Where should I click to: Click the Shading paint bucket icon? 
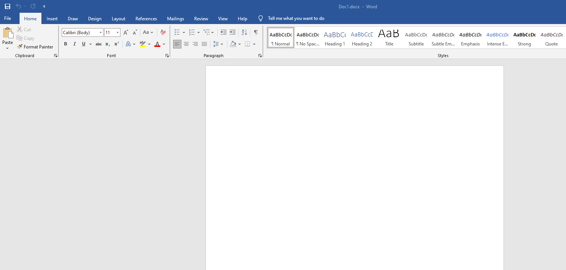(x=233, y=44)
